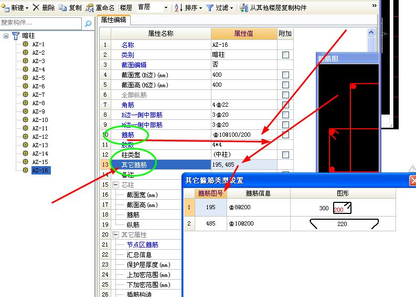Click the gear icon beside AZ-16
The image size is (416, 297).
coord(26,170)
